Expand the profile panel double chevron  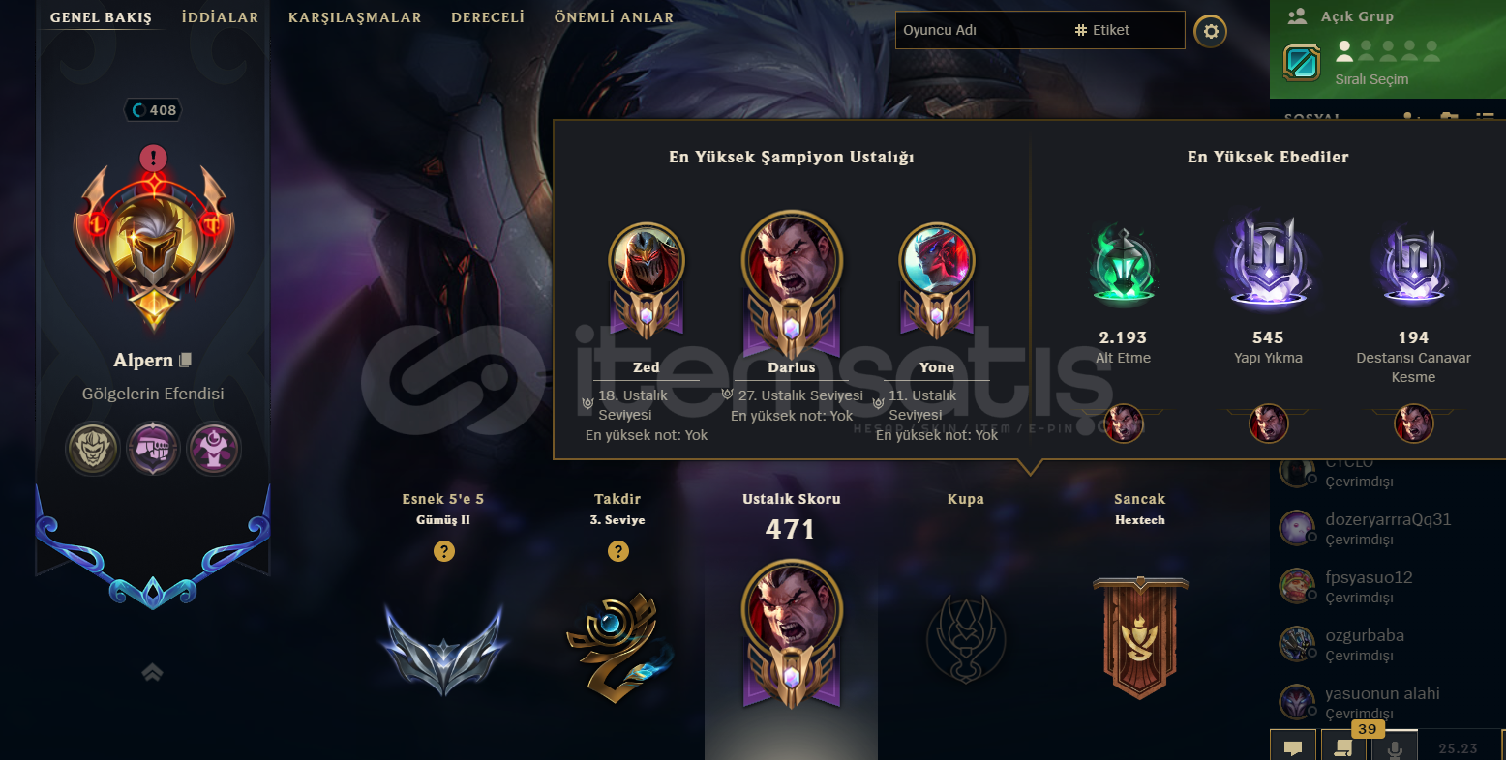pyautogui.click(x=152, y=672)
